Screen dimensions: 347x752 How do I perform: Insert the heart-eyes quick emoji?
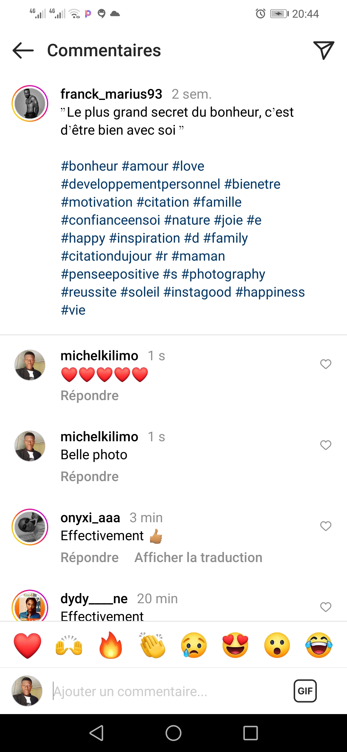pyautogui.click(x=236, y=645)
